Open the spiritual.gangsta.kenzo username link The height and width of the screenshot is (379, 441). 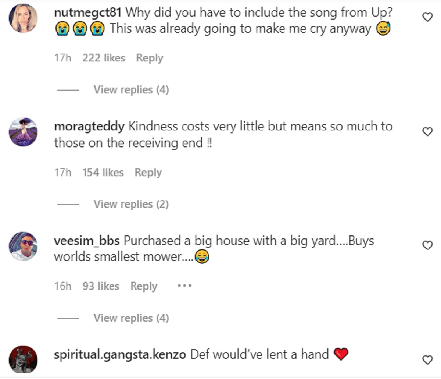pyautogui.click(x=120, y=355)
